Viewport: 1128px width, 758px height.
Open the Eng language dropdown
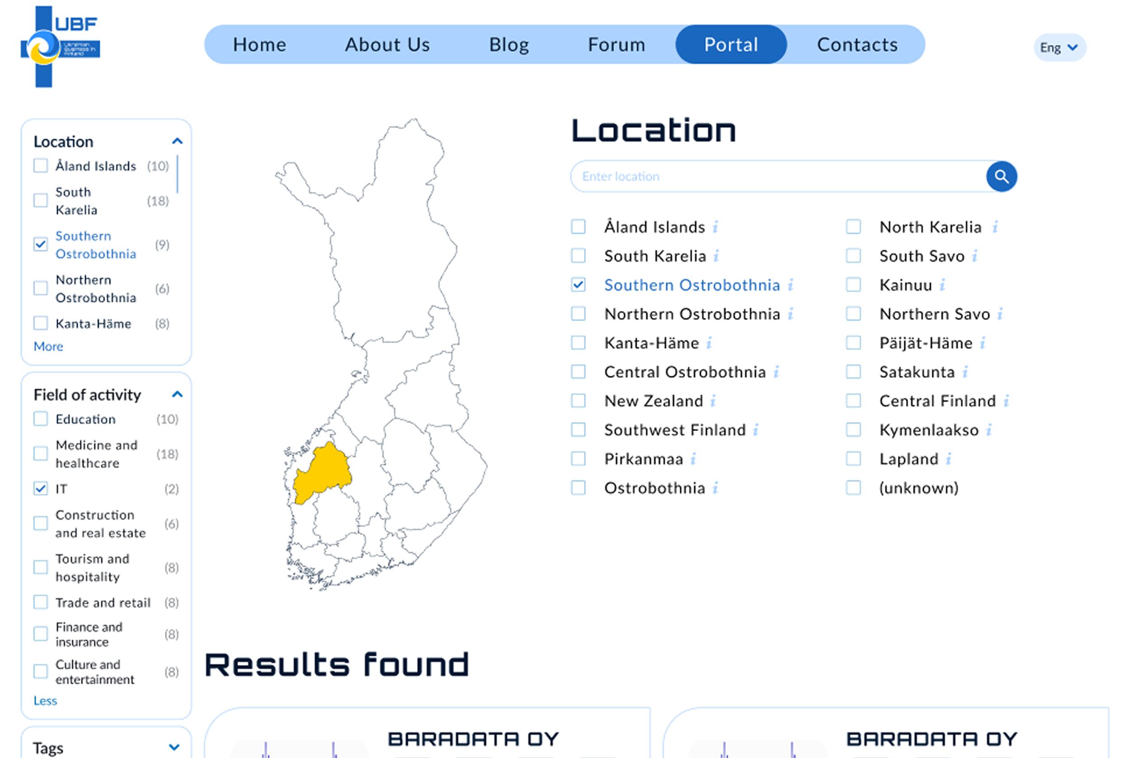click(x=1059, y=47)
